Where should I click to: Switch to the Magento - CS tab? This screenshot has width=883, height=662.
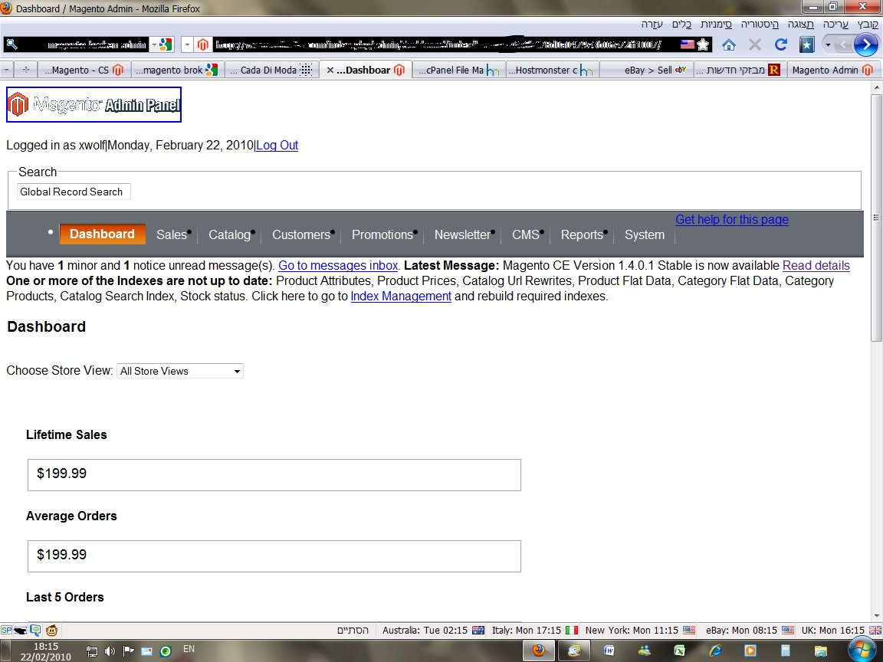pos(84,70)
